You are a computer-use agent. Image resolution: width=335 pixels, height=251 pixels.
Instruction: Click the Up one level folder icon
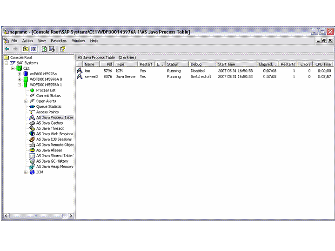coord(26,49)
